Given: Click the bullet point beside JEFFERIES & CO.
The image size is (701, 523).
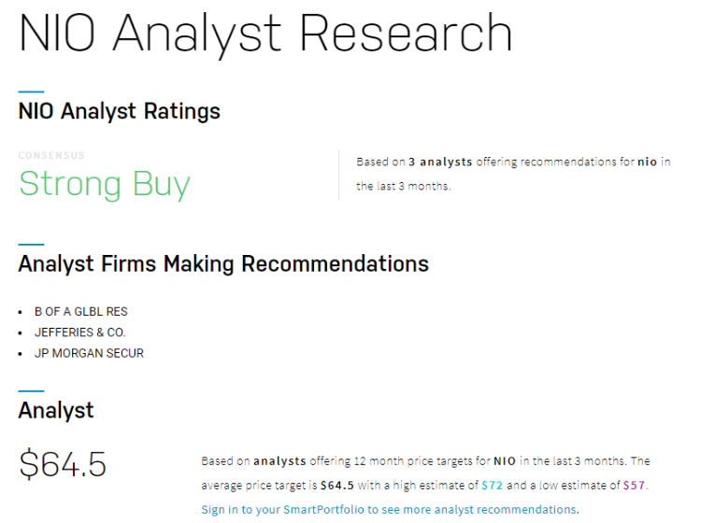Looking at the screenshot, I should click(x=21, y=333).
